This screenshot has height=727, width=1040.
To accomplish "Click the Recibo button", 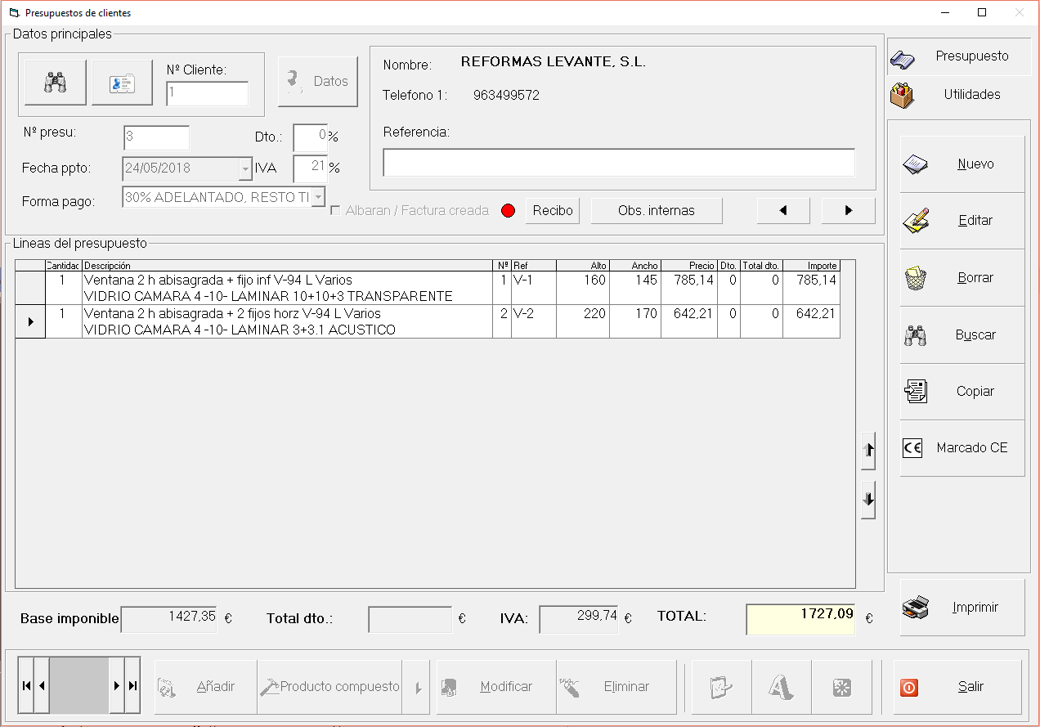I will tap(553, 210).
